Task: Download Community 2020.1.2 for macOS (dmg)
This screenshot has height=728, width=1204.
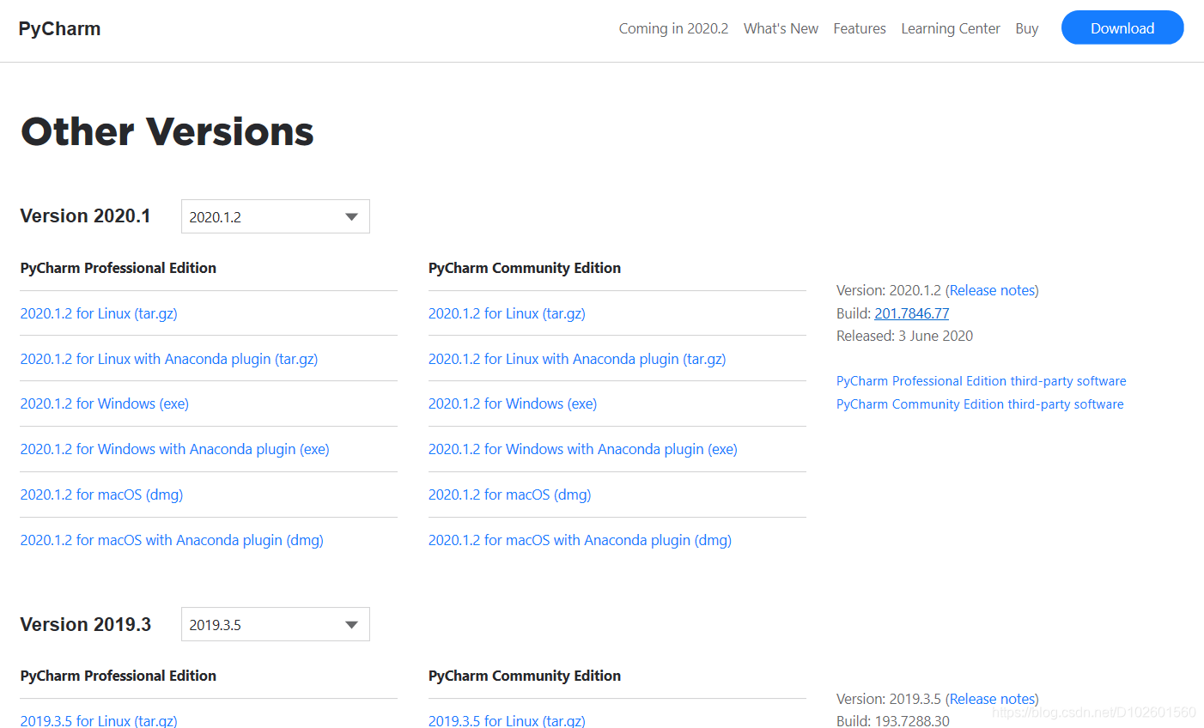Action: [x=509, y=494]
